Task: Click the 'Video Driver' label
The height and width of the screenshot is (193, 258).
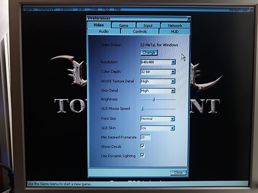Action: pos(111,45)
